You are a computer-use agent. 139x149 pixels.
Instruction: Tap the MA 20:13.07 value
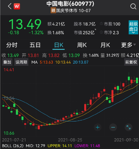(x=81, y=62)
